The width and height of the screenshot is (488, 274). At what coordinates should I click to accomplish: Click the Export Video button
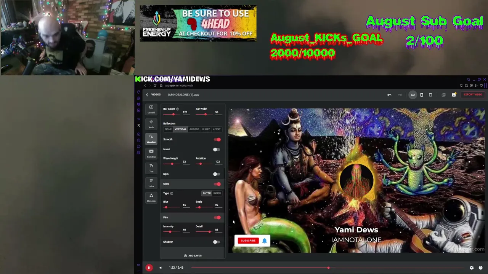tap(473, 95)
